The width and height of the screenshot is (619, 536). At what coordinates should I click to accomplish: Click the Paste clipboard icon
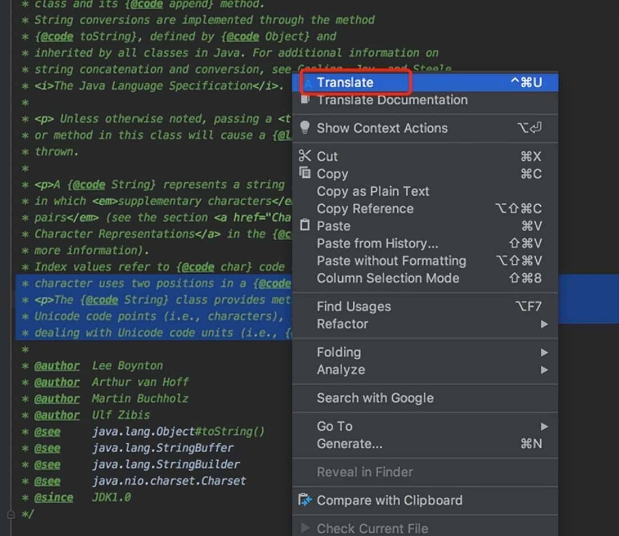(x=305, y=226)
